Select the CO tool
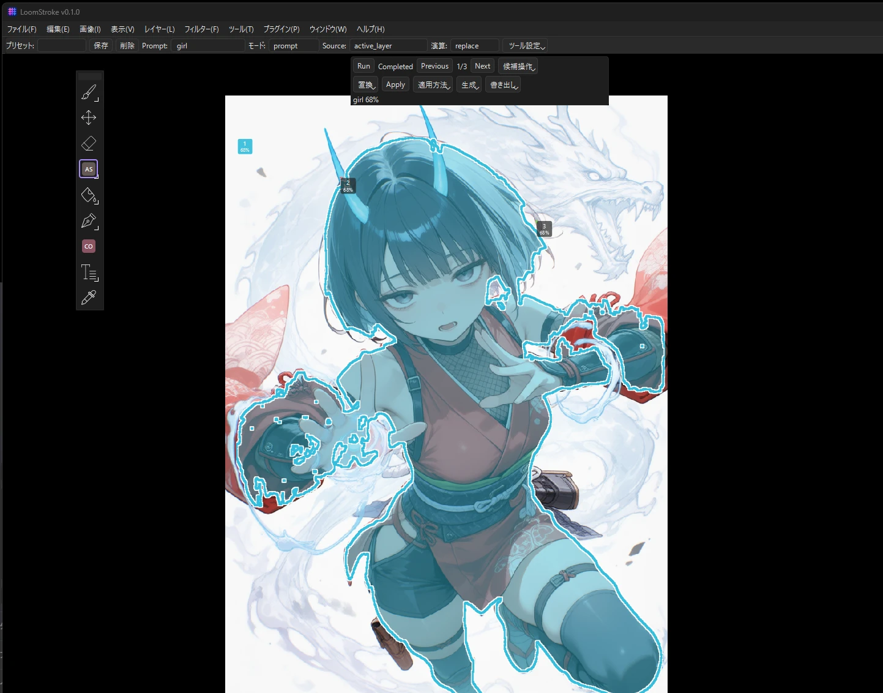 pyautogui.click(x=89, y=246)
